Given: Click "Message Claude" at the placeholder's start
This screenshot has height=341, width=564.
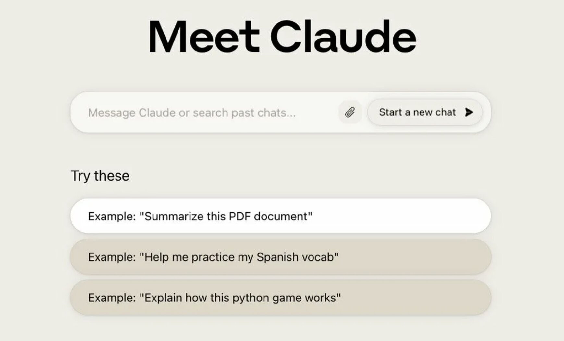Looking at the screenshot, I should pos(132,113).
